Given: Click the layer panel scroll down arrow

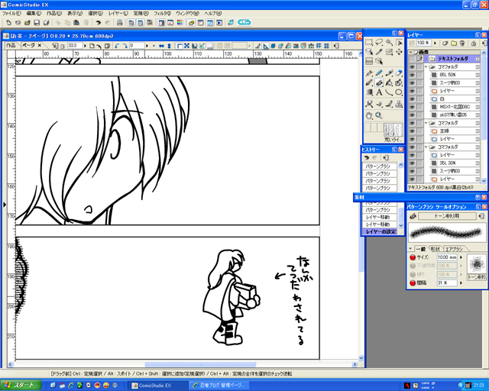Looking at the screenshot, I should 484,180.
